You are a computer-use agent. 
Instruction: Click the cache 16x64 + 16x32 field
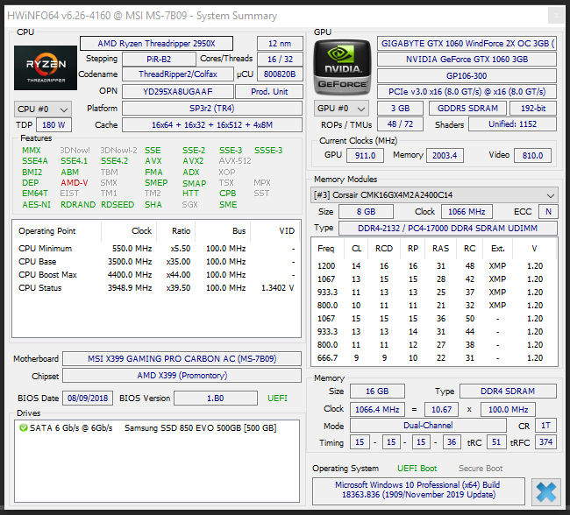coord(212,125)
